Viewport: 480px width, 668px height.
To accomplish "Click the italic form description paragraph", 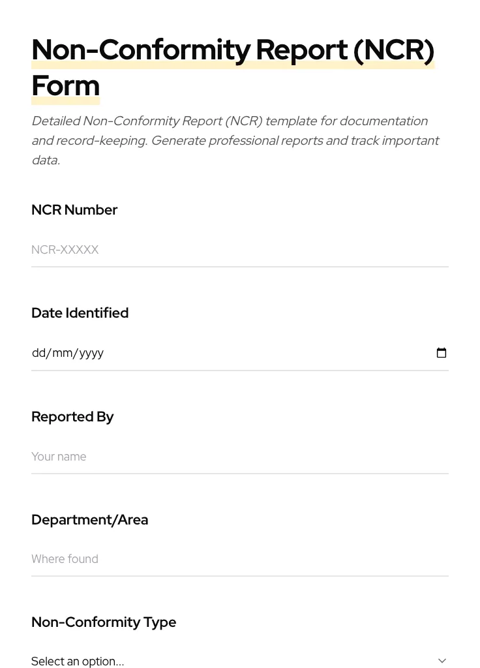I will [x=235, y=140].
